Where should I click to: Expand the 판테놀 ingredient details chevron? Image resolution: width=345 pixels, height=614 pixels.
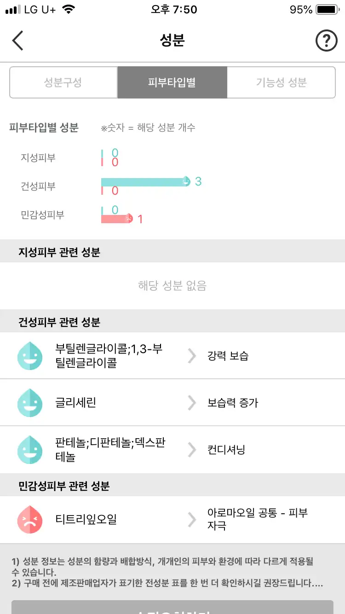[x=192, y=449]
